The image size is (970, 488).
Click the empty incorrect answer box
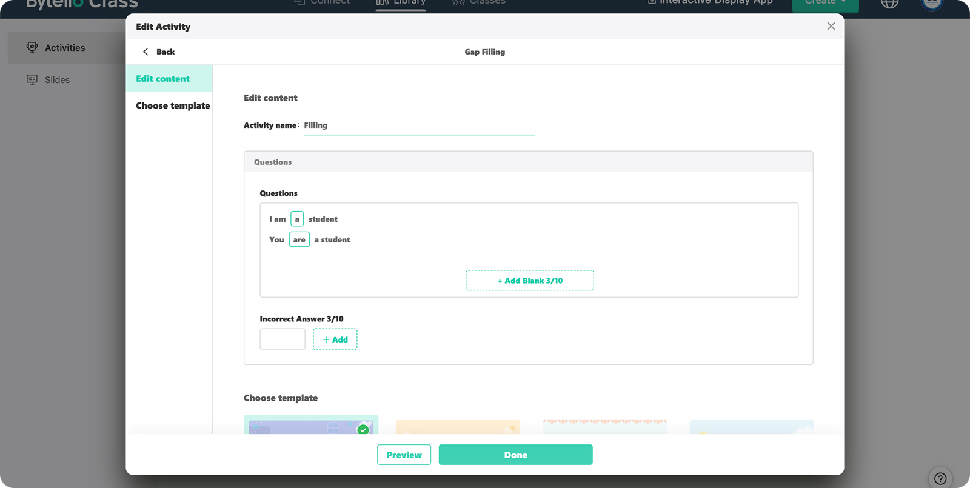click(x=283, y=339)
